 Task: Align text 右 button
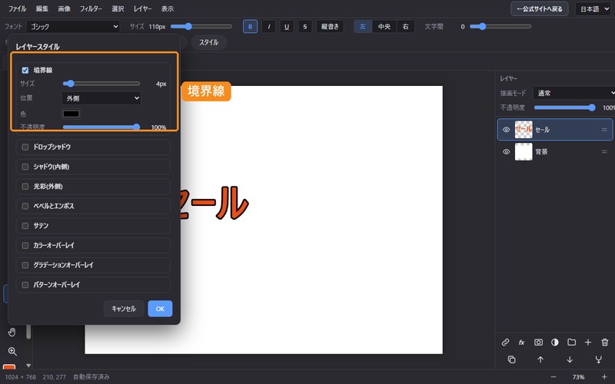click(406, 27)
